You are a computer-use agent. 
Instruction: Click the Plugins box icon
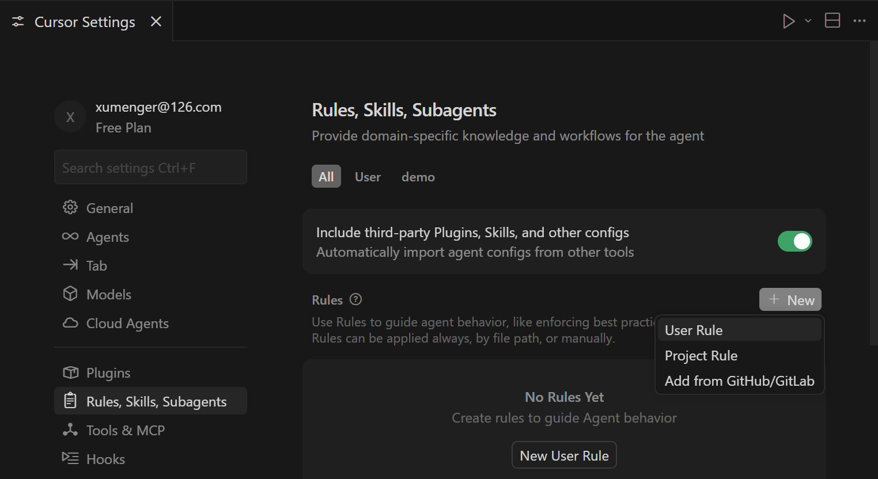70,372
